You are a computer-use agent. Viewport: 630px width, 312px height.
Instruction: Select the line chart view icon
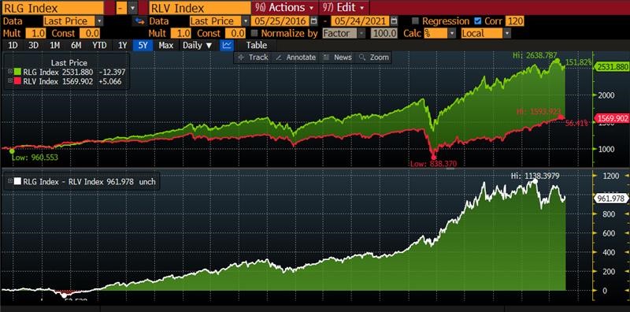(227, 45)
